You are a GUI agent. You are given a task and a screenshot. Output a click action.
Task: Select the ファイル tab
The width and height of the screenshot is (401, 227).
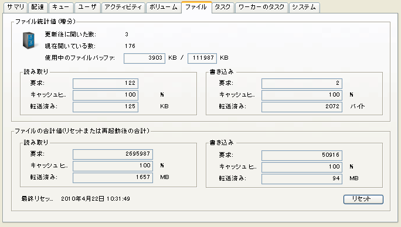coord(196,7)
